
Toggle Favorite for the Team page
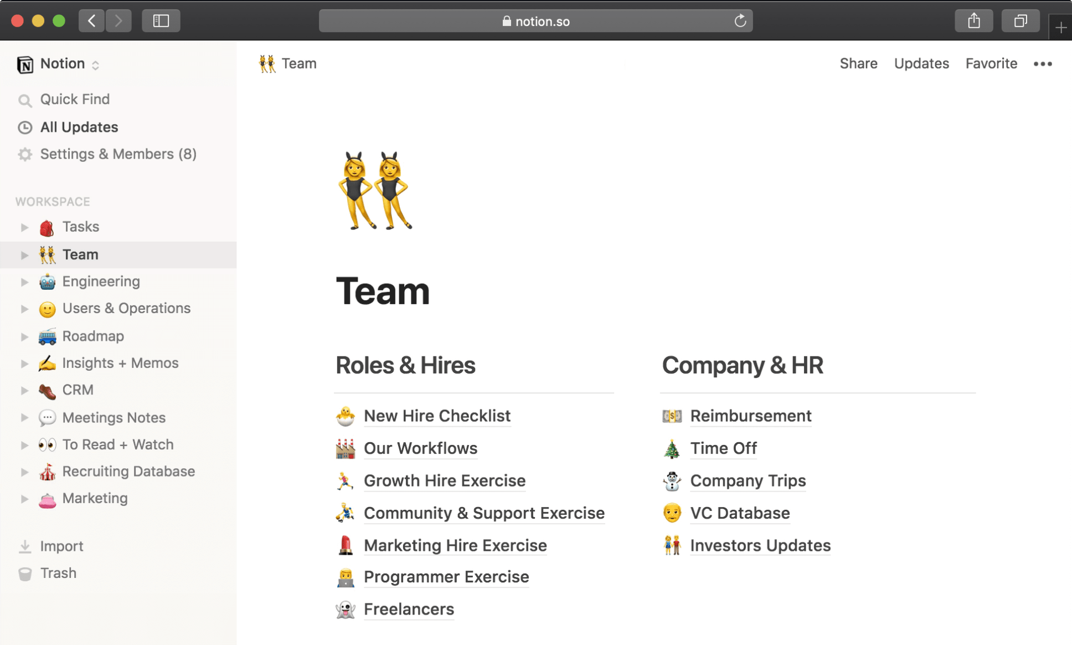[991, 63]
